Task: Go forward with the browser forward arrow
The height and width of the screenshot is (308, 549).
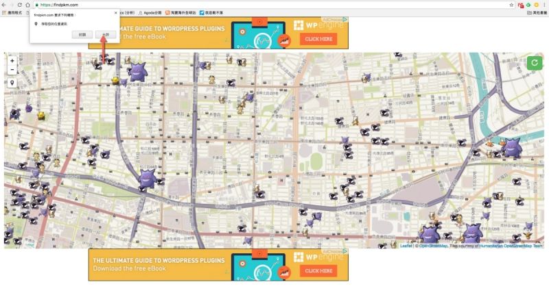Action: tap(12, 5)
